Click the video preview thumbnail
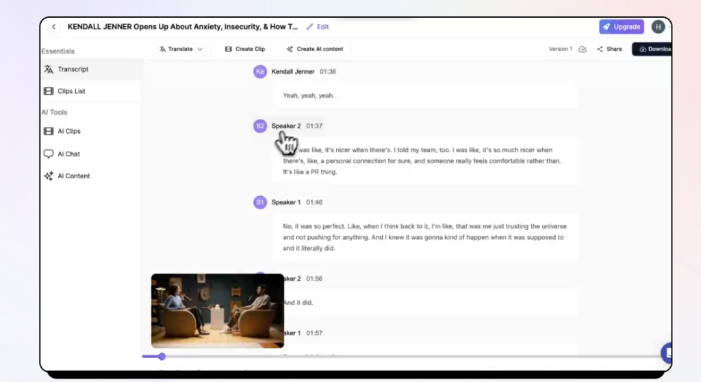The width and height of the screenshot is (701, 382). tap(217, 311)
